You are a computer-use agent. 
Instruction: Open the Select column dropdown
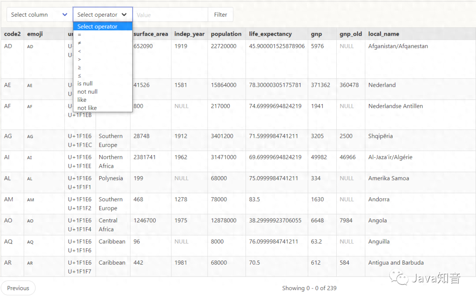tap(39, 15)
